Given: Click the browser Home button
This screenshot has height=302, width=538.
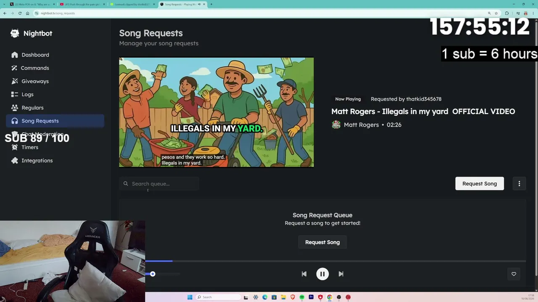Looking at the screenshot, I should click(27, 13).
